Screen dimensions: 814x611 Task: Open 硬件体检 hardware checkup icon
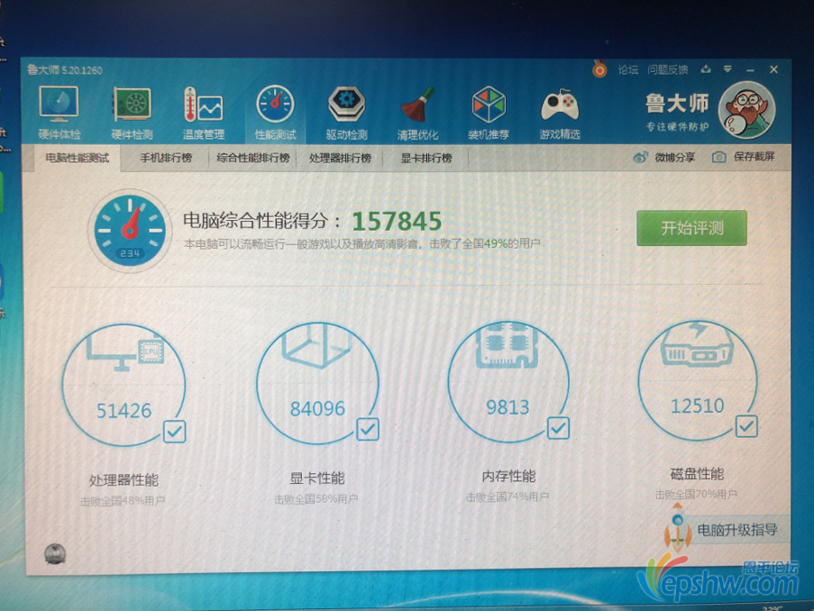click(x=59, y=113)
